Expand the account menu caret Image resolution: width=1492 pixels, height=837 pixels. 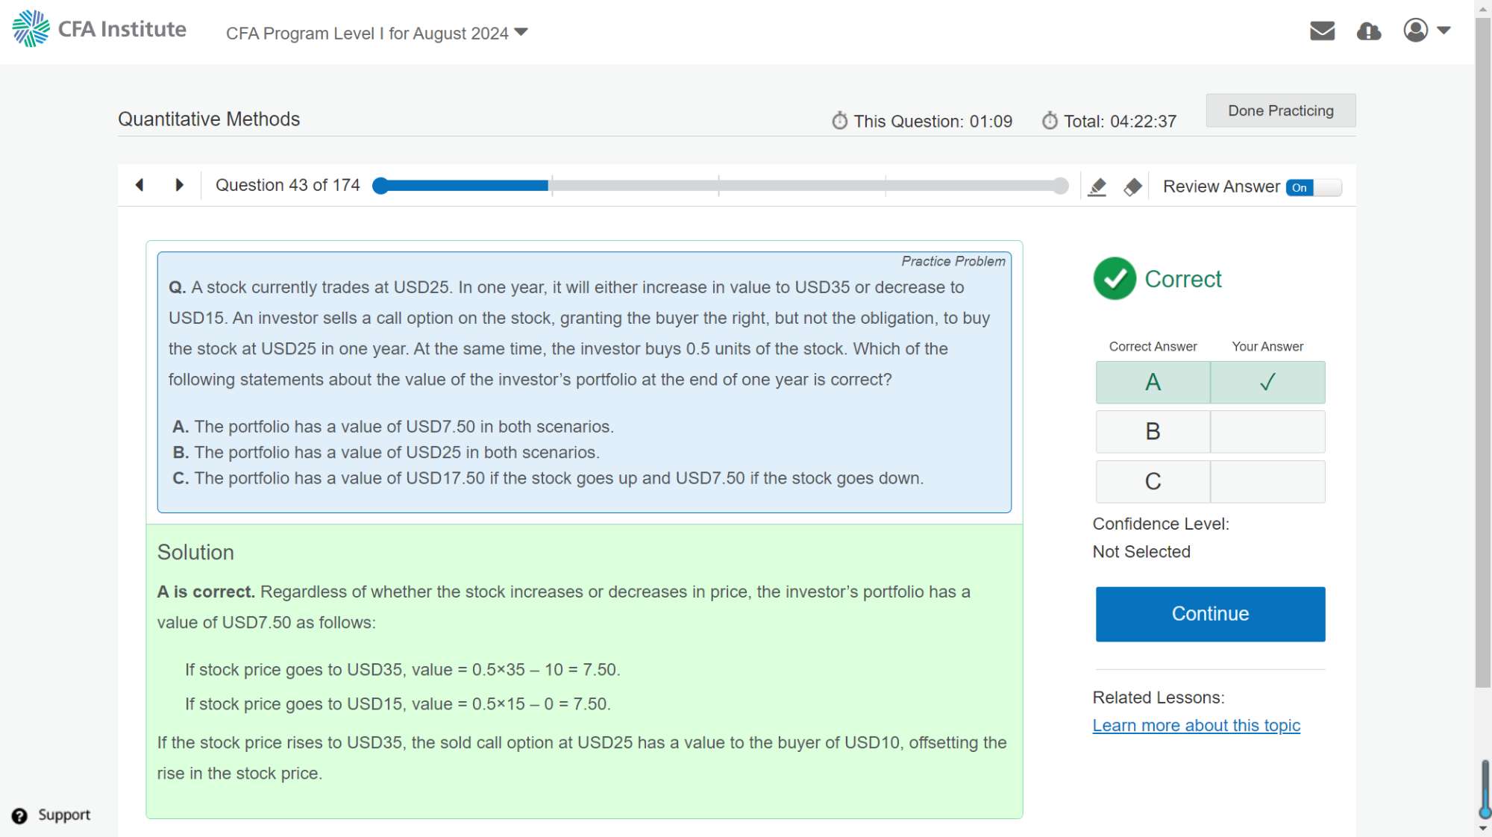coord(1444,31)
